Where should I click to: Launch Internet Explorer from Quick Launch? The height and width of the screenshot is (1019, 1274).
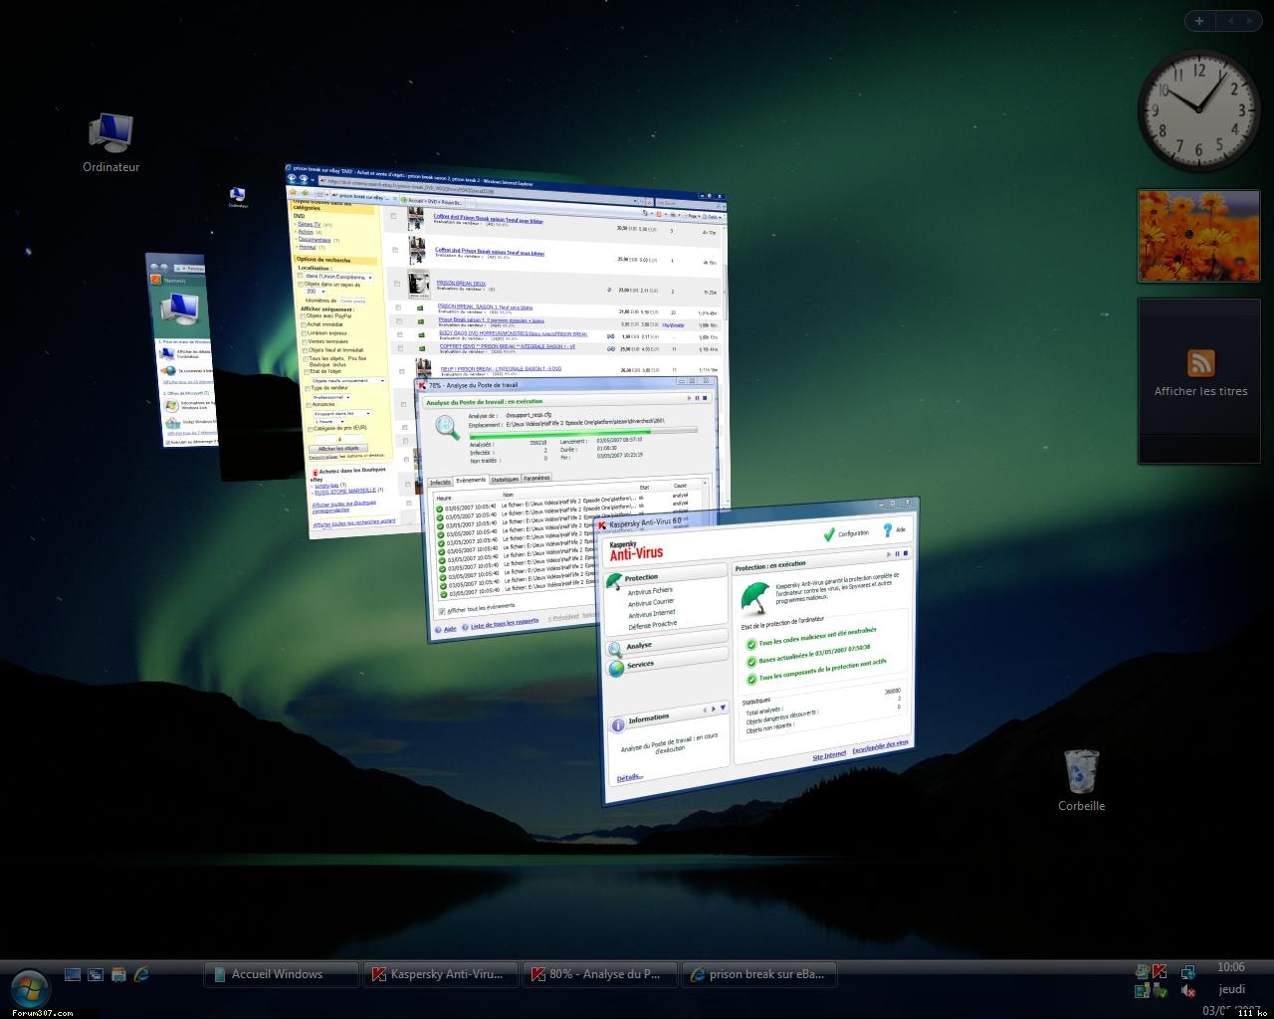click(x=141, y=974)
